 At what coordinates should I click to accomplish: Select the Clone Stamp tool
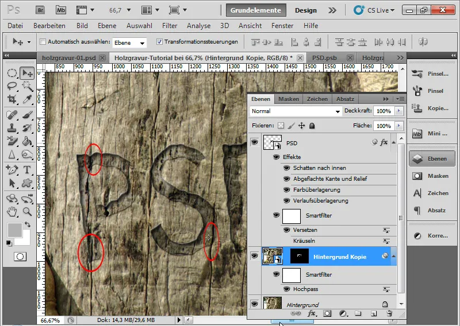click(x=11, y=128)
